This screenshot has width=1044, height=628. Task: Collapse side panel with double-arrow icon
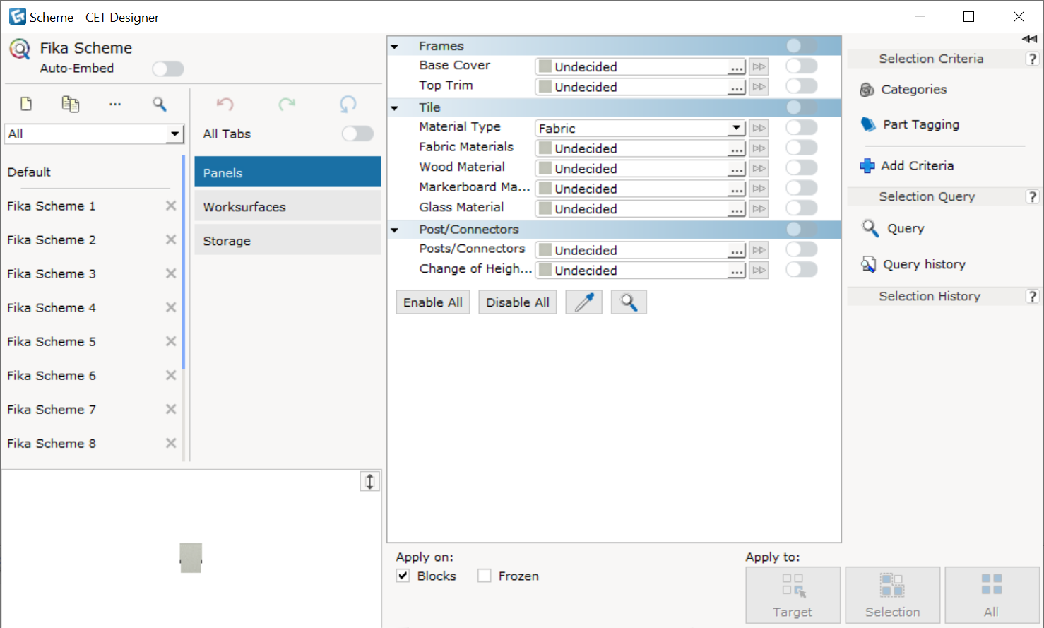click(x=1029, y=39)
